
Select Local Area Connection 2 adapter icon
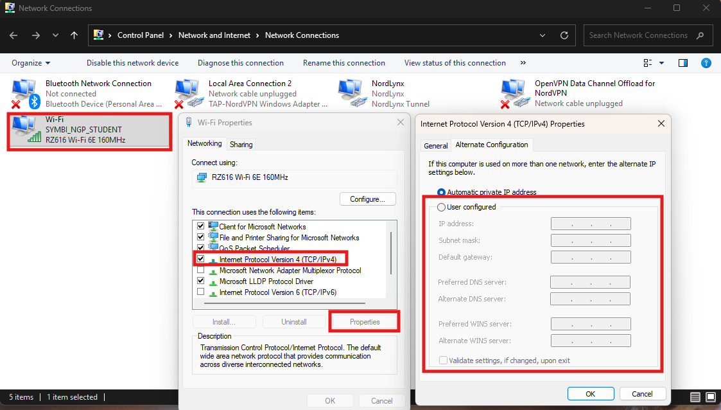click(x=188, y=93)
